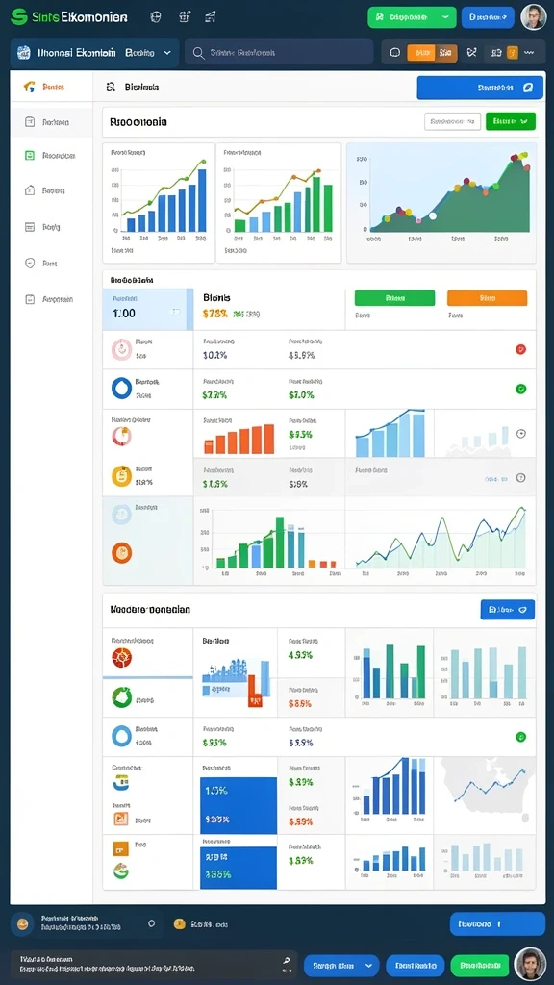Click the blue ring row icon
Screen dimensions: 554x985
click(121, 389)
